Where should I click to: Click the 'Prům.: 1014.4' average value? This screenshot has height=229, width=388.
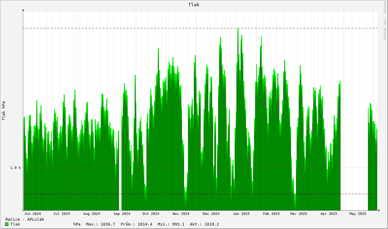point(136,224)
